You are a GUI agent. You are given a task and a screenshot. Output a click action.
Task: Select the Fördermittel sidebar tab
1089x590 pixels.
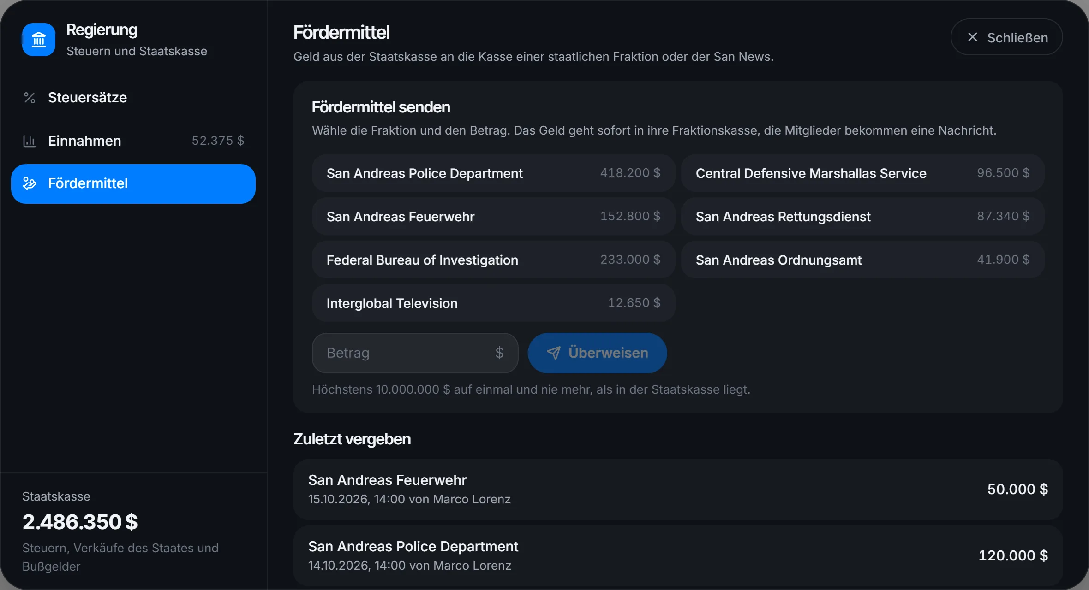[x=133, y=183]
